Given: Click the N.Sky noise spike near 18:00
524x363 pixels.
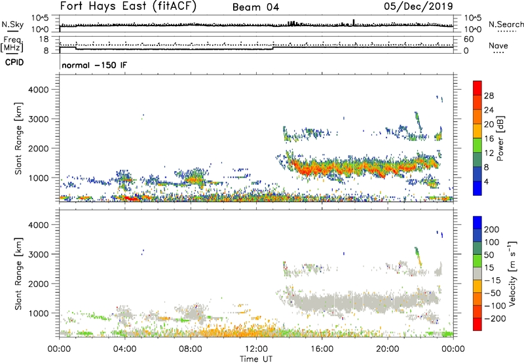Looking at the screenshot, I should (354, 22).
